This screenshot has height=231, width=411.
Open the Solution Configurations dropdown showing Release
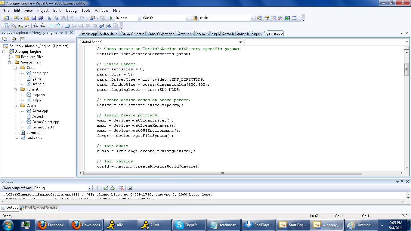[x=140, y=18]
